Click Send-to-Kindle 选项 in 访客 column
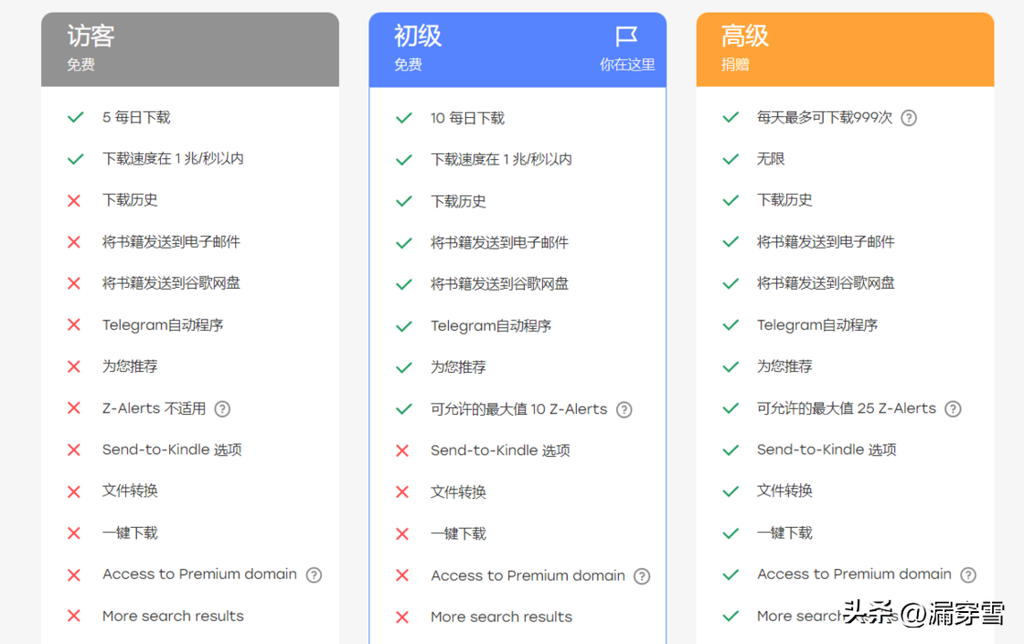This screenshot has height=644, width=1024. click(173, 449)
